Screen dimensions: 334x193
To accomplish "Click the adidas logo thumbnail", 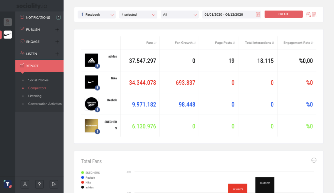I will click(x=91, y=60).
